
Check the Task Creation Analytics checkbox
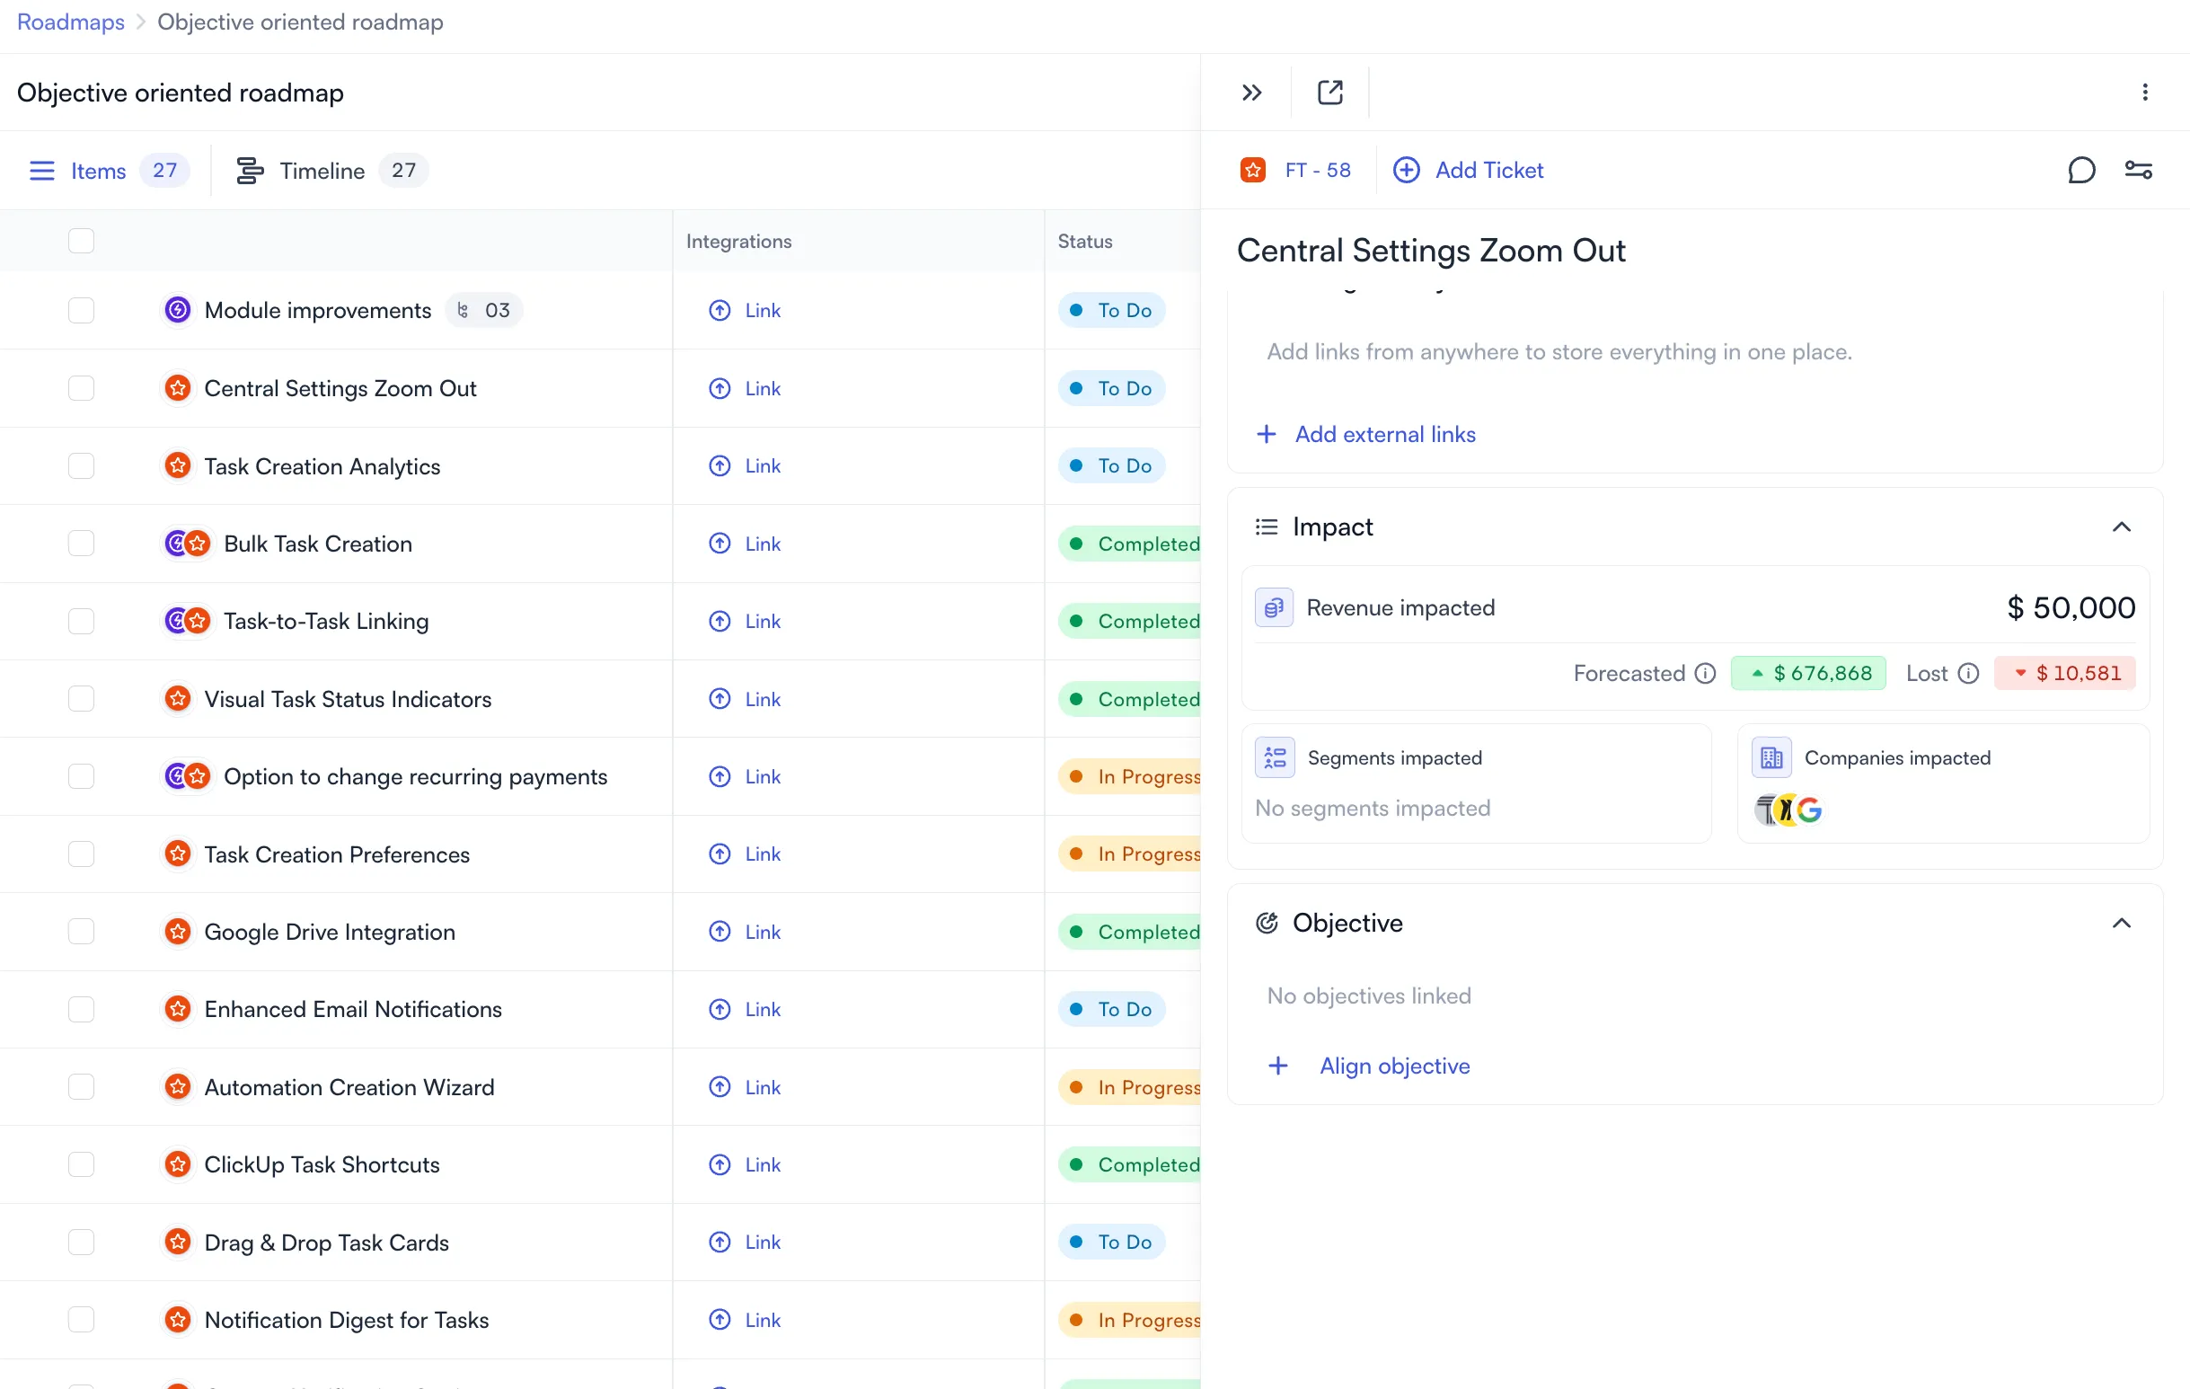81,465
